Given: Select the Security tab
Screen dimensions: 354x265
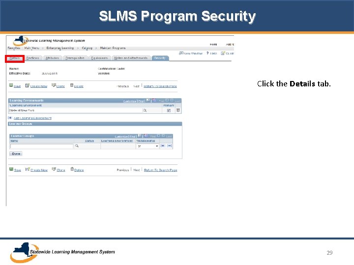Looking at the screenshot, I should coord(160,58).
